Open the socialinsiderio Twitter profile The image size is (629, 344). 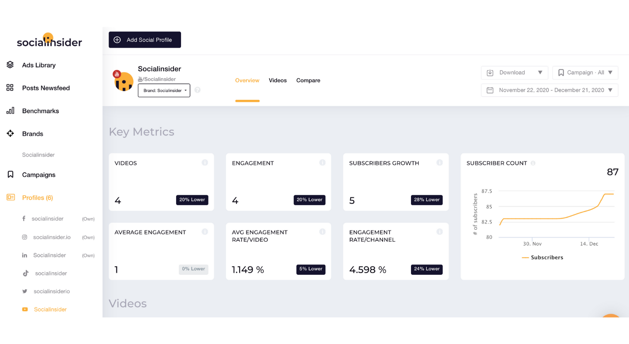point(52,291)
